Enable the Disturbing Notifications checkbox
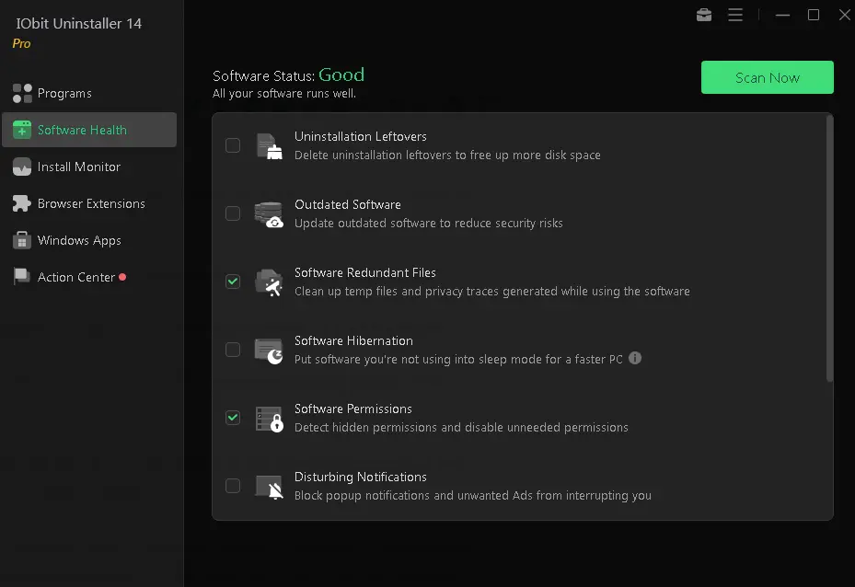 pos(233,486)
